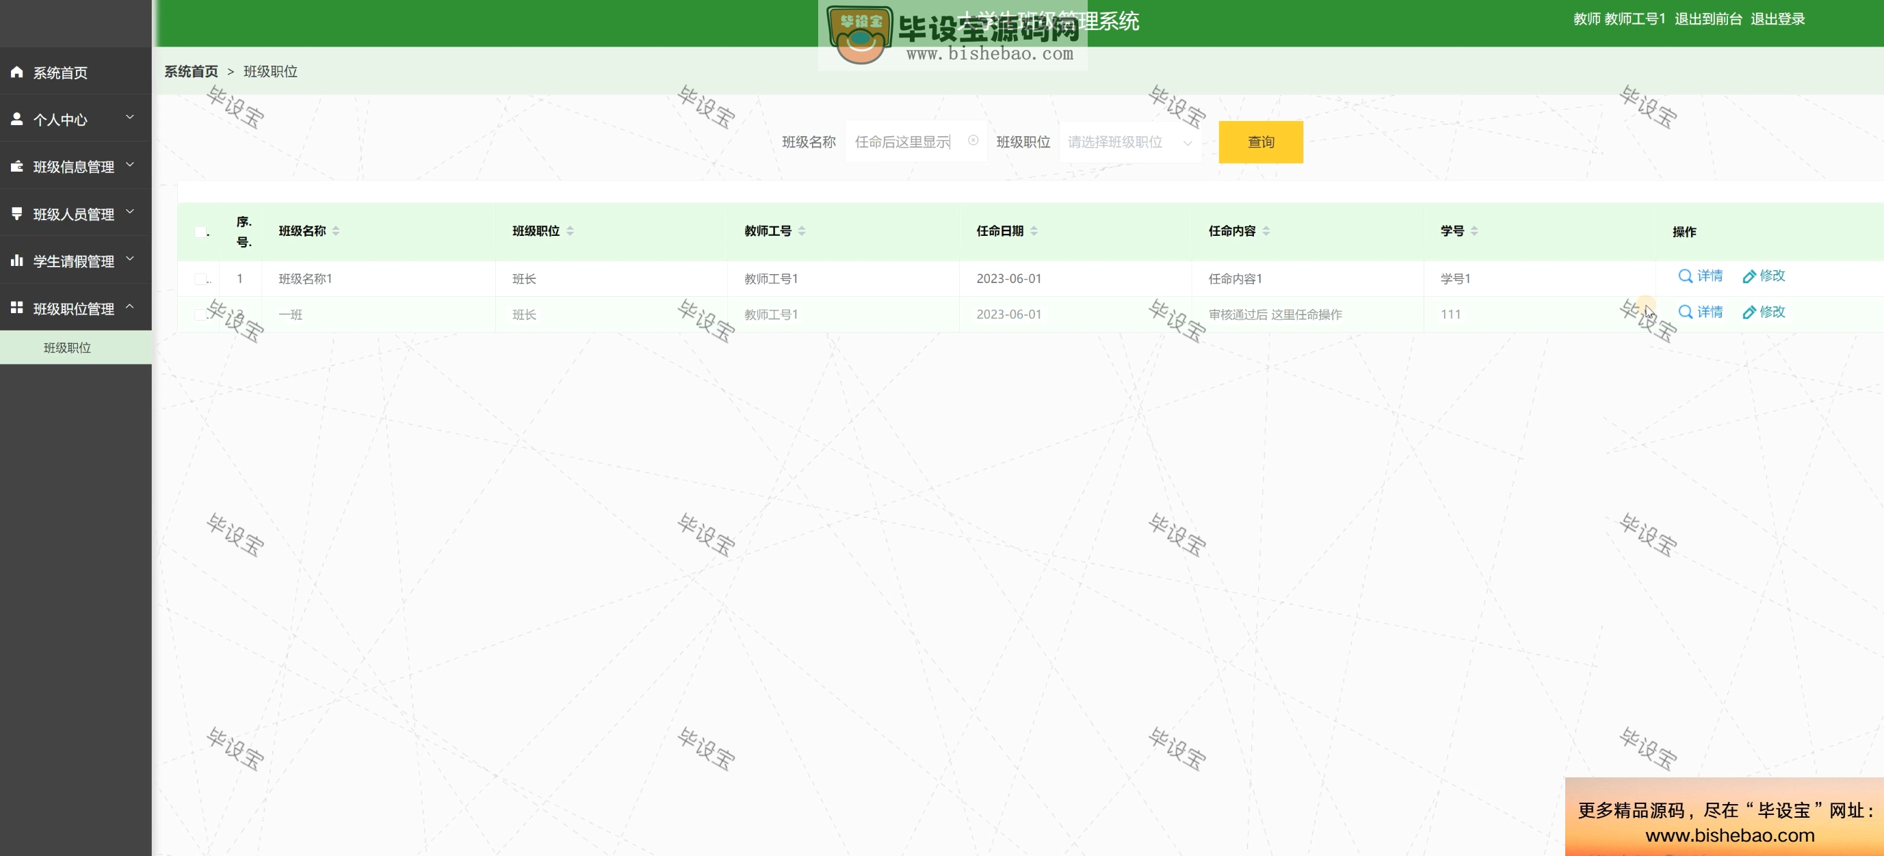Click 教师 教师工号1 in the header

(x=1619, y=19)
